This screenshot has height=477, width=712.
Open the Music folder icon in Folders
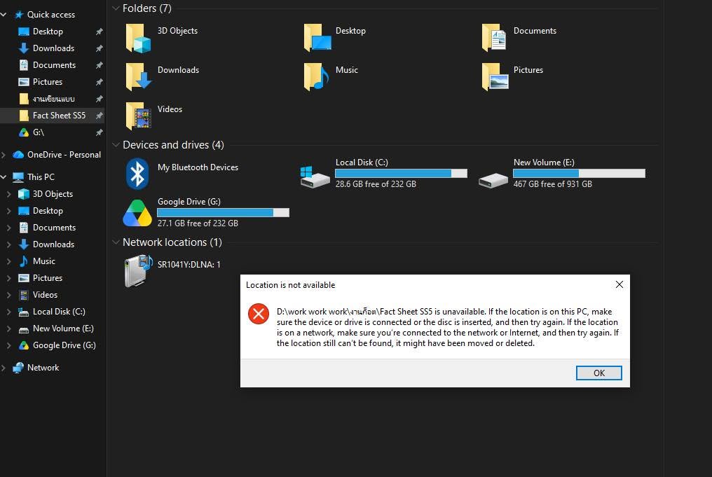tap(317, 77)
